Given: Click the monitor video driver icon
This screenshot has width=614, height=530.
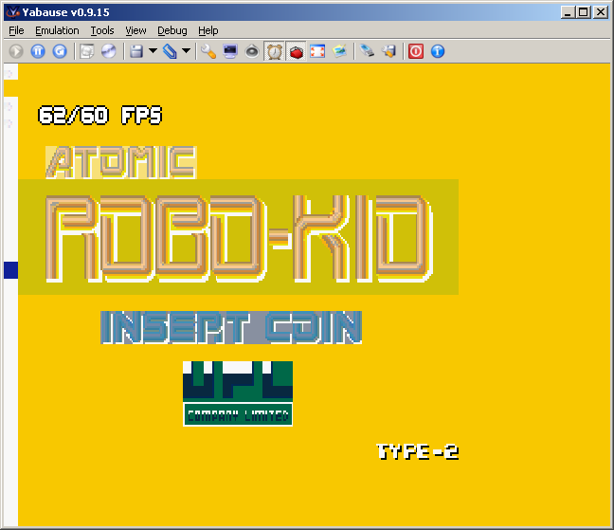Looking at the screenshot, I should pyautogui.click(x=230, y=51).
